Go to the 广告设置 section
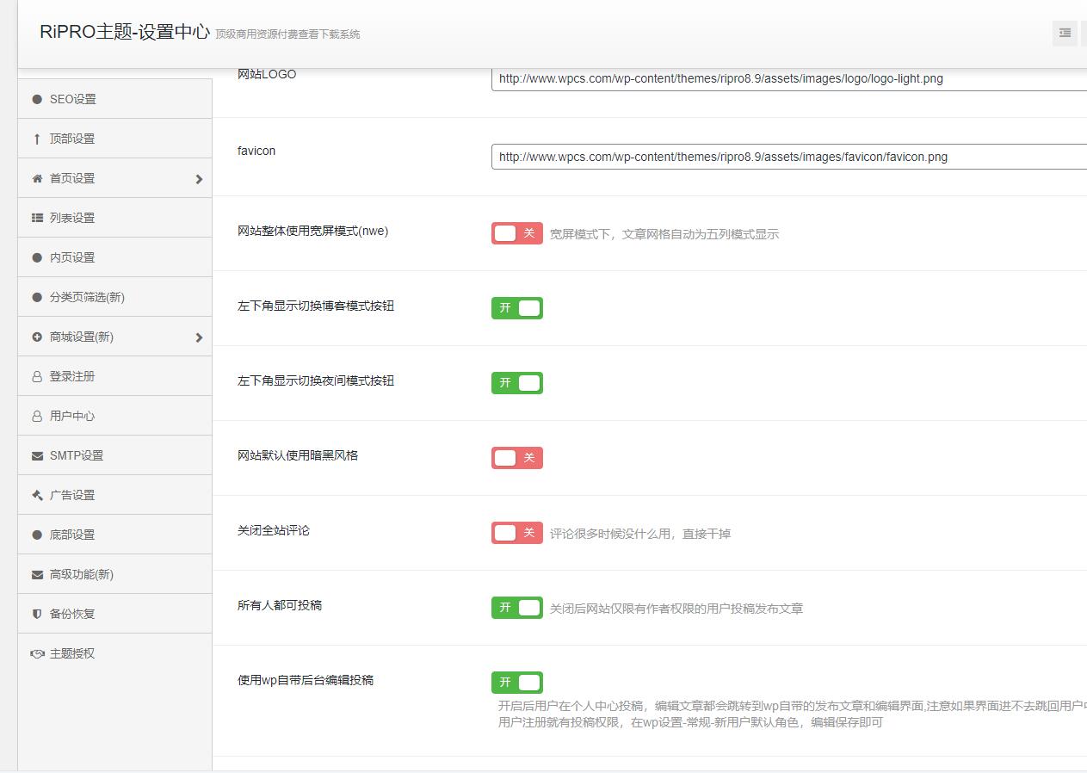This screenshot has height=773, width=1087. click(x=72, y=495)
